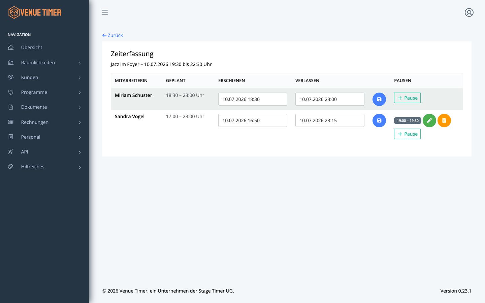Click the name Sandra Vogel
Screen dimensions: 485x303
(x=130, y=116)
